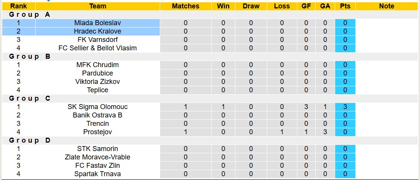Click the Win column header
The image size is (420, 180).
223,6
